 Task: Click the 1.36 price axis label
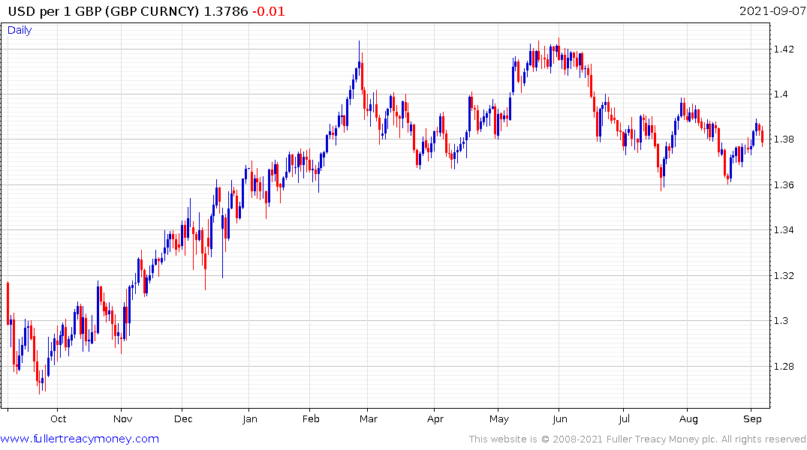click(x=784, y=185)
